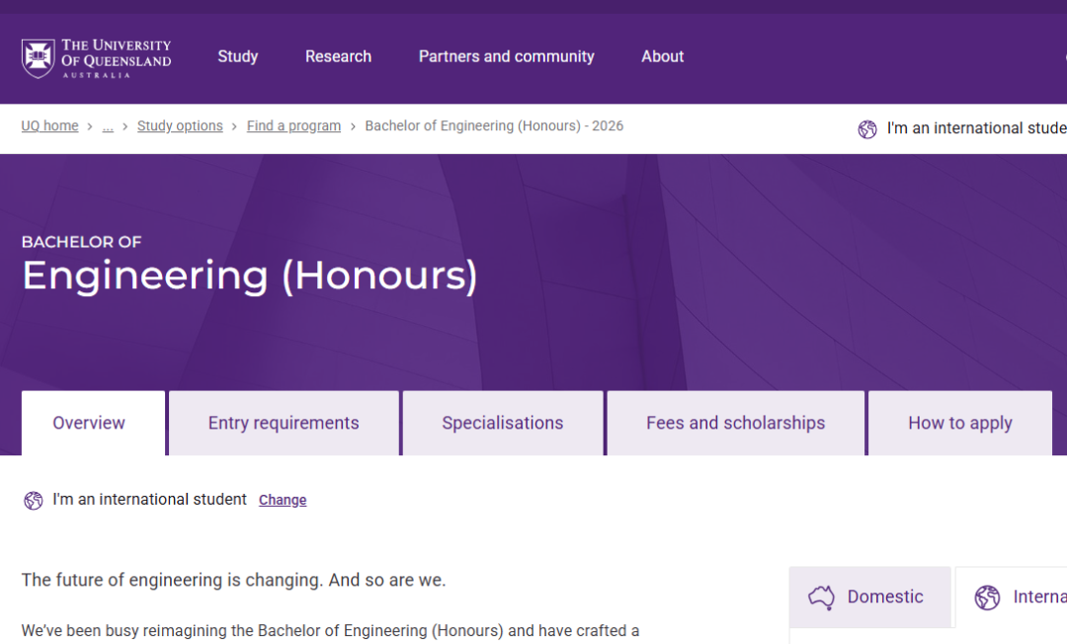Click the University of Queensland crest logo
The height and width of the screenshot is (644, 1067).
tap(39, 58)
